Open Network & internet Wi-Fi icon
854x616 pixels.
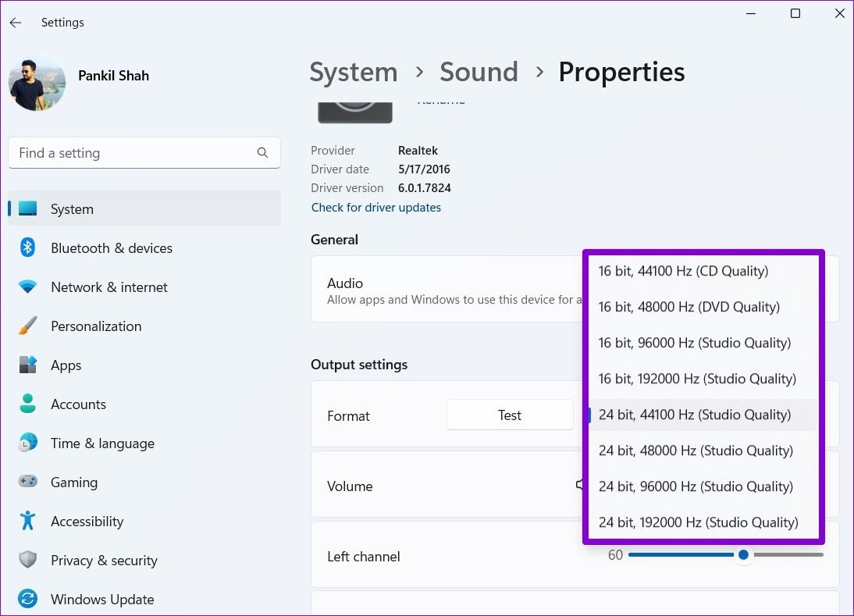coord(28,287)
